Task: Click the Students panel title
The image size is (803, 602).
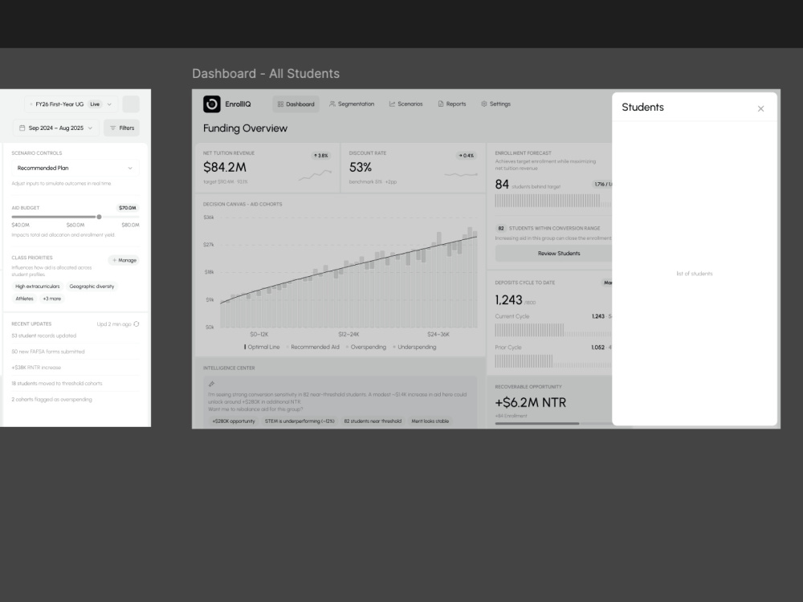Action: [642, 107]
